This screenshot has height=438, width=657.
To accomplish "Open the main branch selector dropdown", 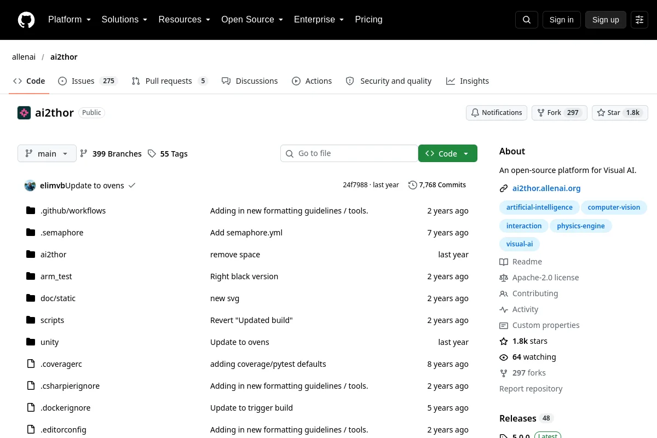I will pos(47,154).
